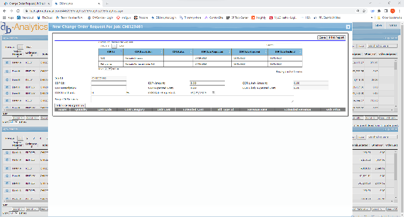The width and height of the screenshot is (404, 217).
Task: Click second row icon in upper-left background table
Action: tap(7, 71)
